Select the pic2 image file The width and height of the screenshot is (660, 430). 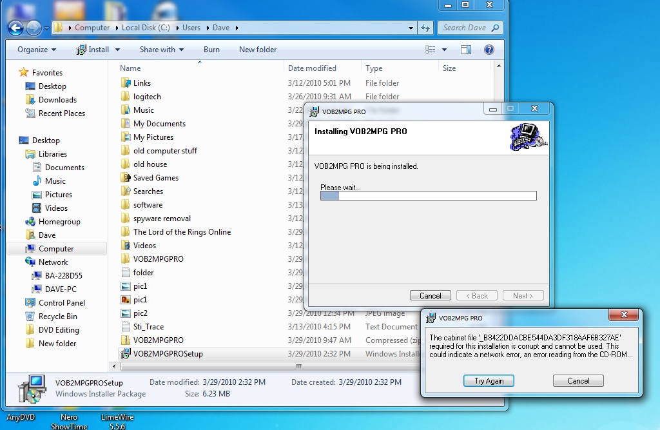[140, 313]
